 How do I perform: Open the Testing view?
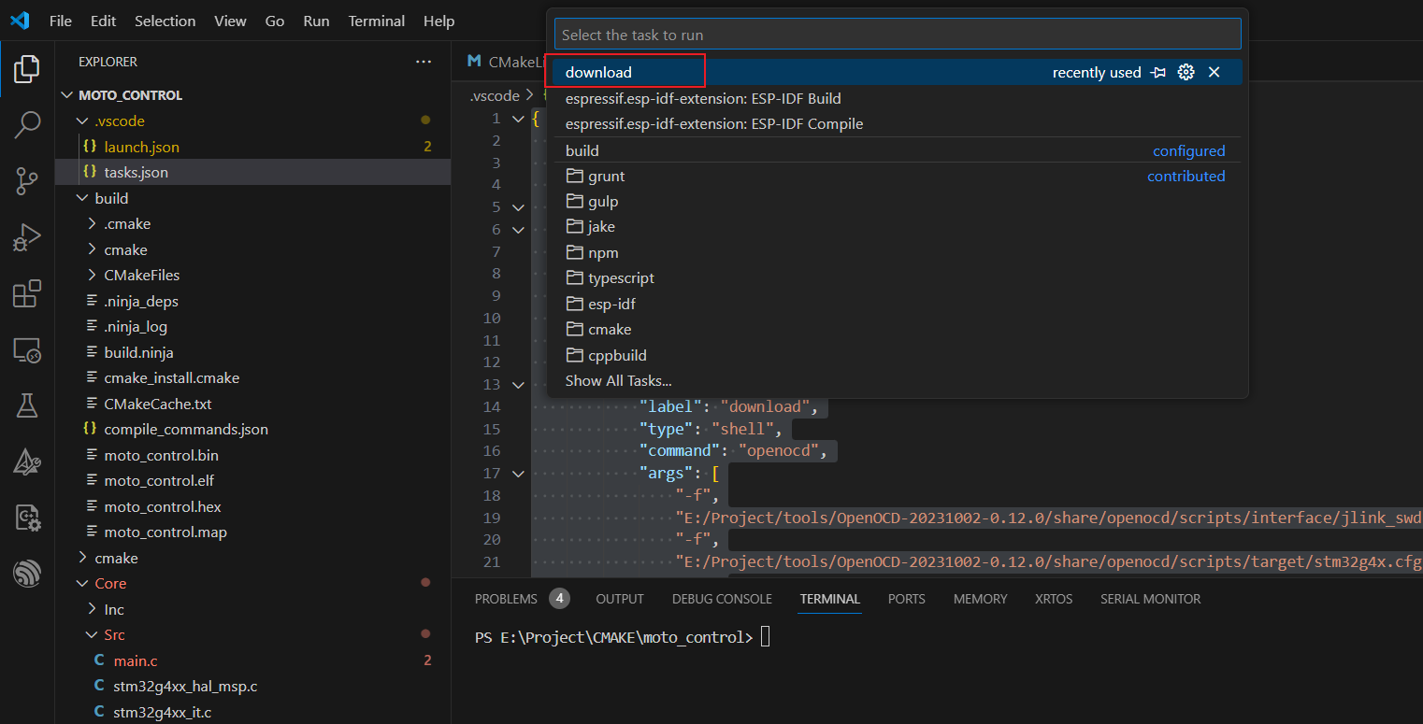pyautogui.click(x=26, y=405)
